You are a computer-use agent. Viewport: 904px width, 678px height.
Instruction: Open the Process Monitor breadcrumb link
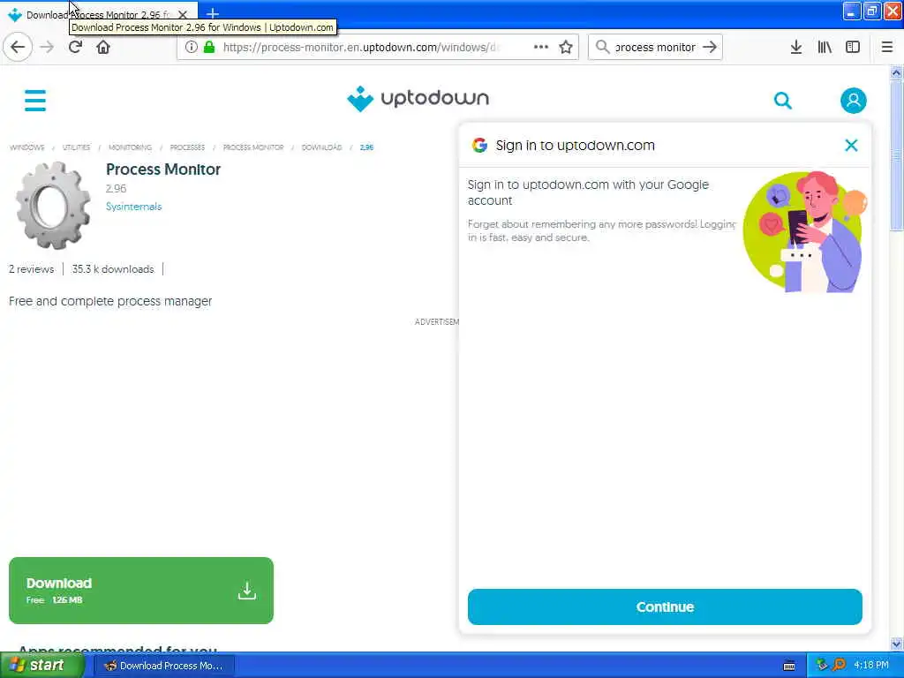(253, 147)
